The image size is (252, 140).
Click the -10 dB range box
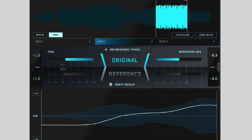pyautogui.click(x=36, y=138)
